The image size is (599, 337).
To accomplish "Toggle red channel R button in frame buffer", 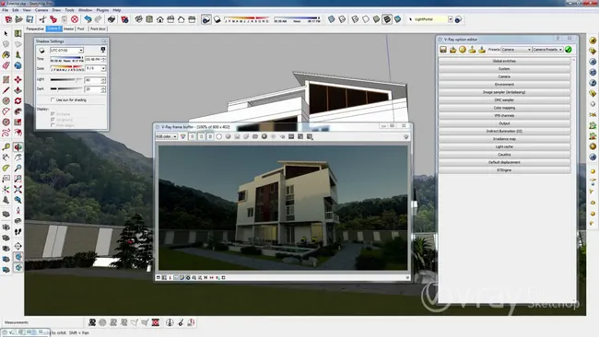I will tap(193, 136).
